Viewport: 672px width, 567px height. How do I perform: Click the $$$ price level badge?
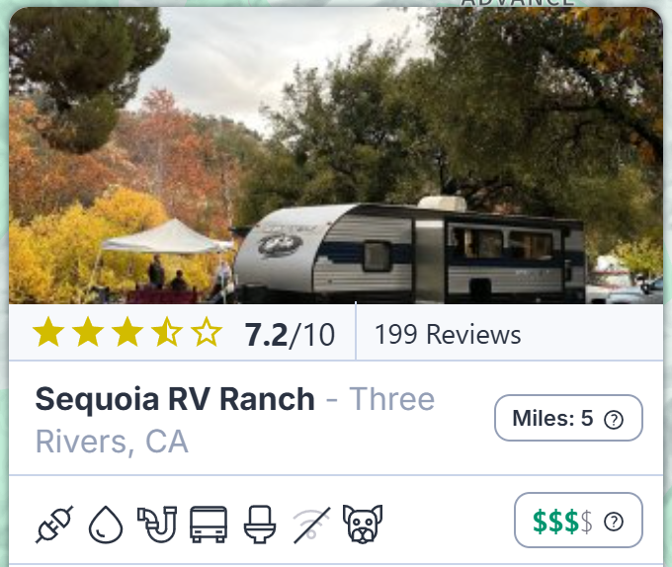tap(578, 520)
